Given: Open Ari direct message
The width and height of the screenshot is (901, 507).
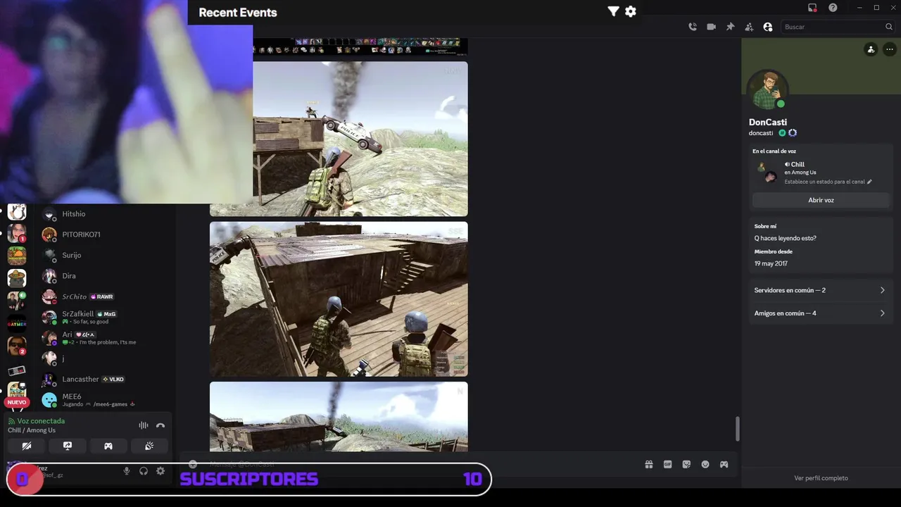Looking at the screenshot, I should (x=106, y=338).
